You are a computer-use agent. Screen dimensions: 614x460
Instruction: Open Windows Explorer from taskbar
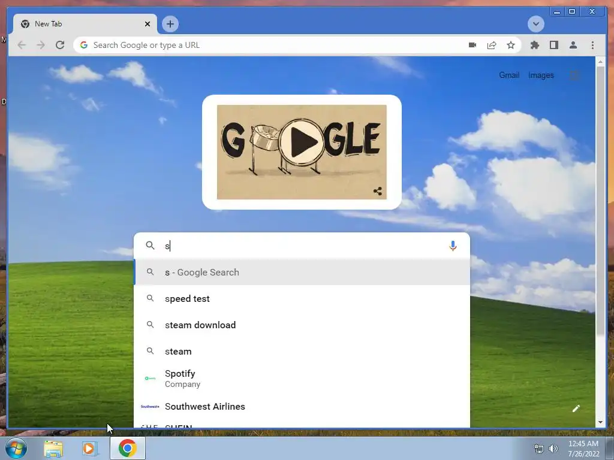tap(53, 448)
